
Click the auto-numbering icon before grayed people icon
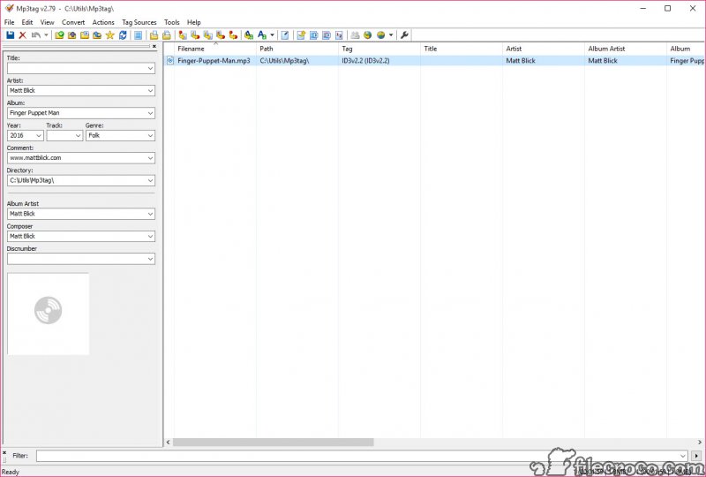click(x=339, y=34)
